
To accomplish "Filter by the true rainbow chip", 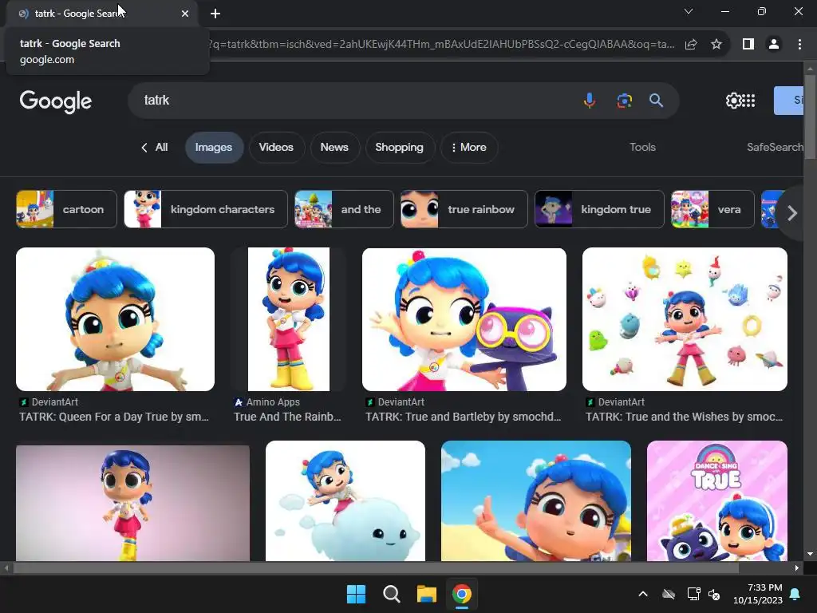I will tap(464, 210).
